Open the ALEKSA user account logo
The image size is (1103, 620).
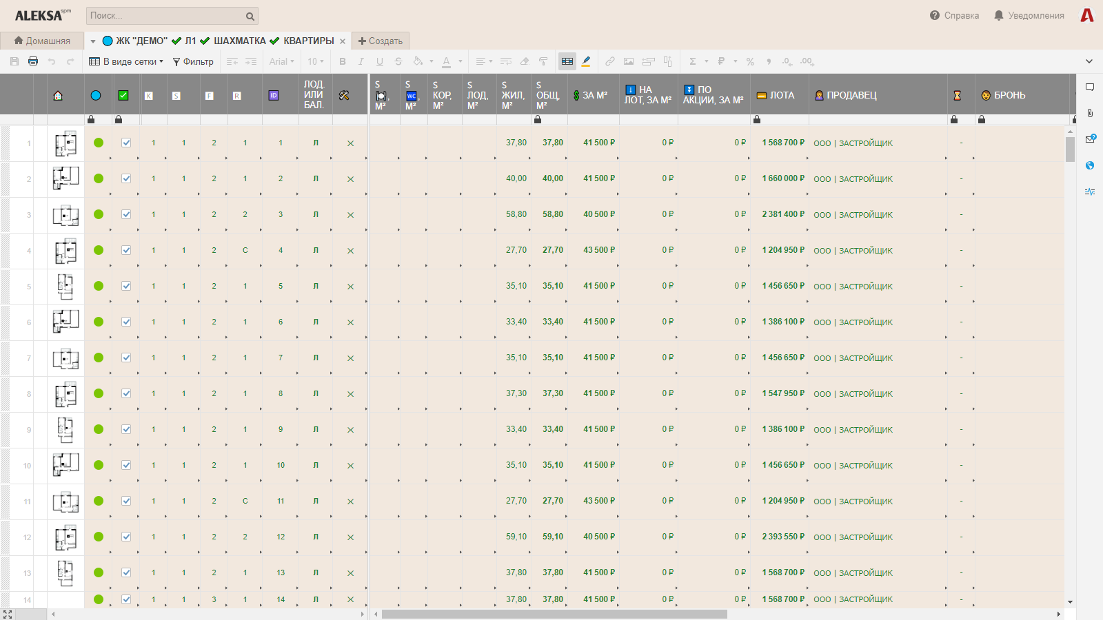coord(1087,15)
